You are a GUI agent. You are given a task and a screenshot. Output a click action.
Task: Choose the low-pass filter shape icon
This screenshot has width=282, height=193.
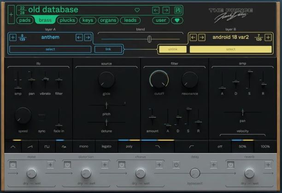click(158, 146)
